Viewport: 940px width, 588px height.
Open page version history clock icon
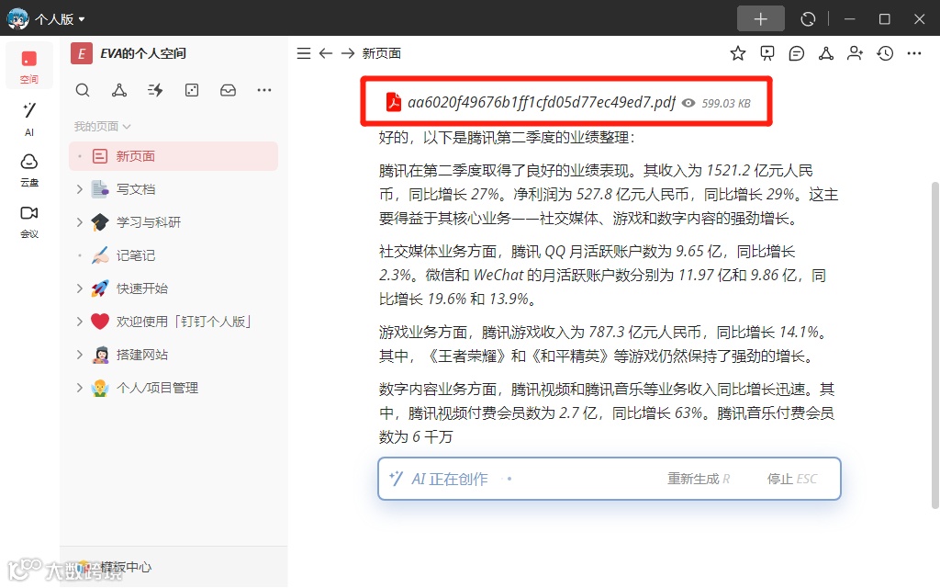point(885,53)
